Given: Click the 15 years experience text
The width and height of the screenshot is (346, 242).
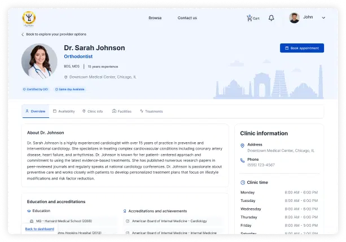Looking at the screenshot, I should tap(103, 67).
